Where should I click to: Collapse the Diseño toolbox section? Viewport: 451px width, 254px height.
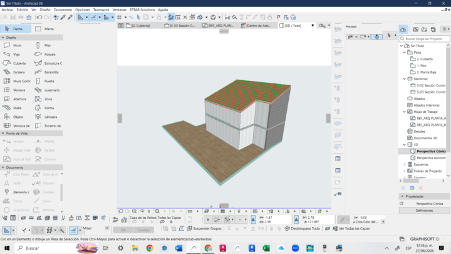(3, 38)
